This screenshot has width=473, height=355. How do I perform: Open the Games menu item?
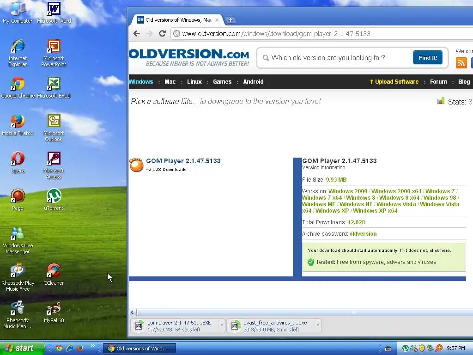click(x=222, y=82)
